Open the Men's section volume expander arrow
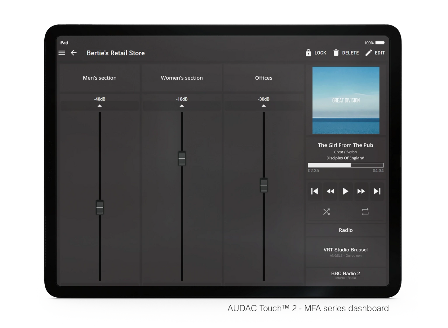Viewport: 448px width, 328px height. [100, 105]
